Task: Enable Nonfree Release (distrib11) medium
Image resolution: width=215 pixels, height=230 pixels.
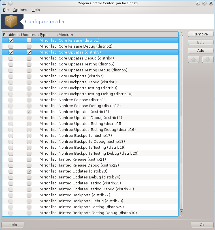Action: (11, 100)
